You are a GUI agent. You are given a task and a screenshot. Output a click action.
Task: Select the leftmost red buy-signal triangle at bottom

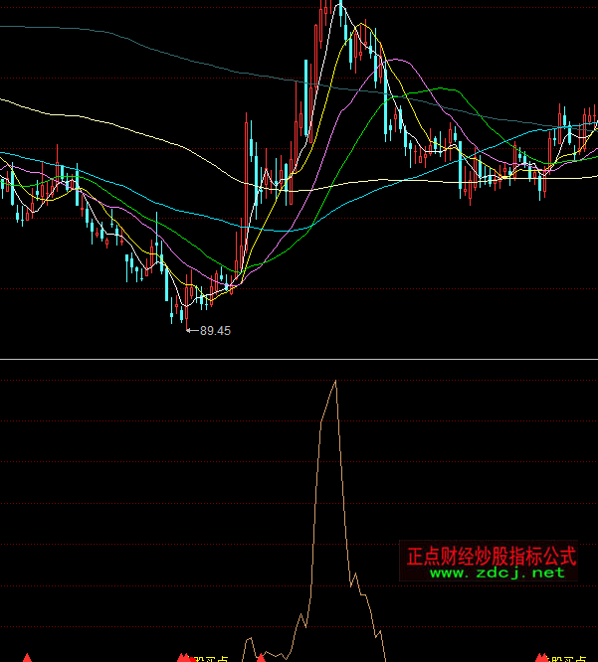point(27,658)
